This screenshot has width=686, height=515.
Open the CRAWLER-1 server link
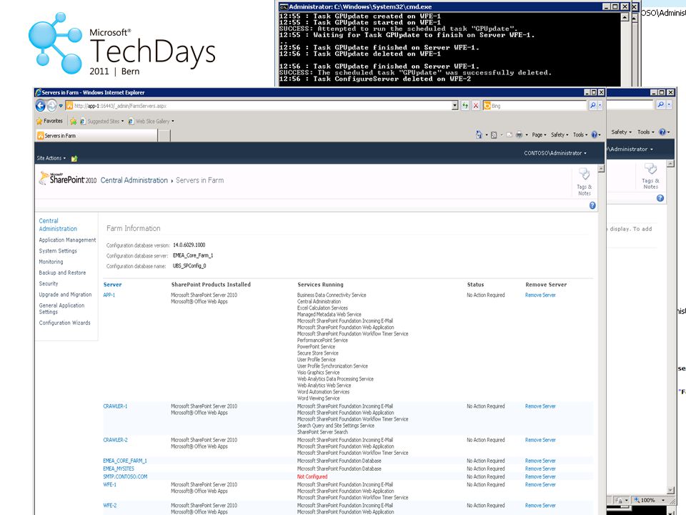115,406
